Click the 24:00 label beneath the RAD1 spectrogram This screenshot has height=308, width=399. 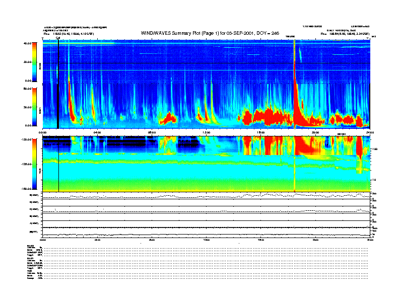[x=370, y=132]
